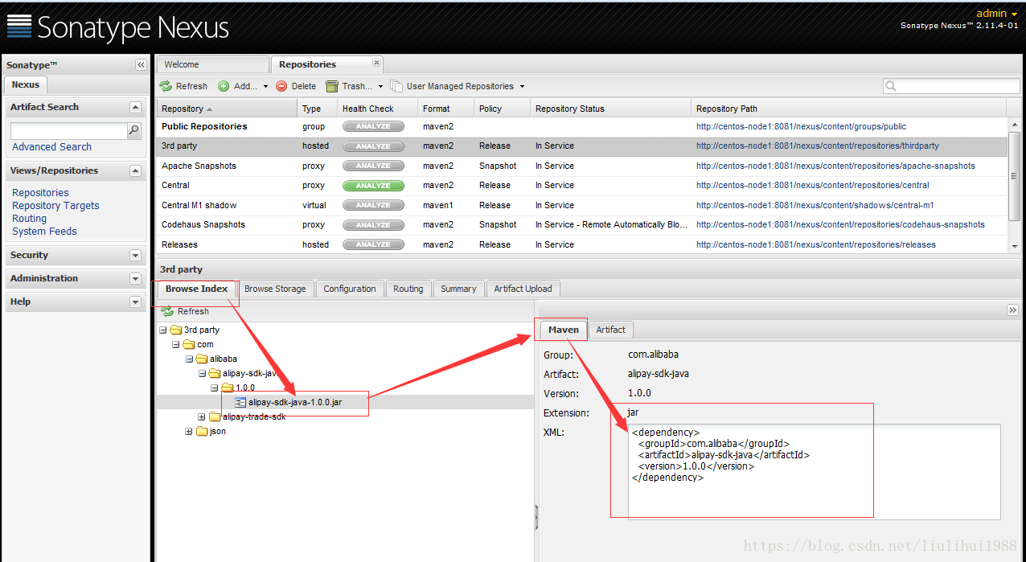Expand the alipay-trade-sdk folder

pos(202,416)
